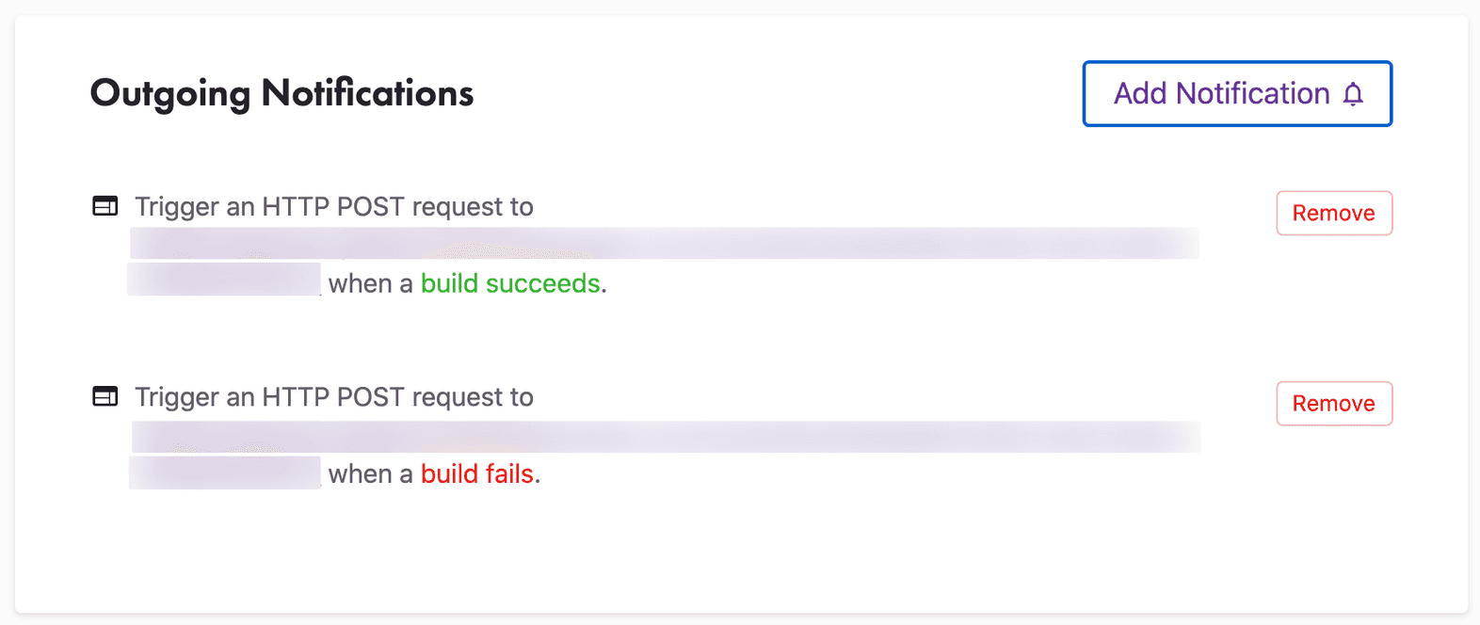Click the bell icon inside Add Notification
This screenshot has height=625, width=1480.
pyautogui.click(x=1354, y=93)
